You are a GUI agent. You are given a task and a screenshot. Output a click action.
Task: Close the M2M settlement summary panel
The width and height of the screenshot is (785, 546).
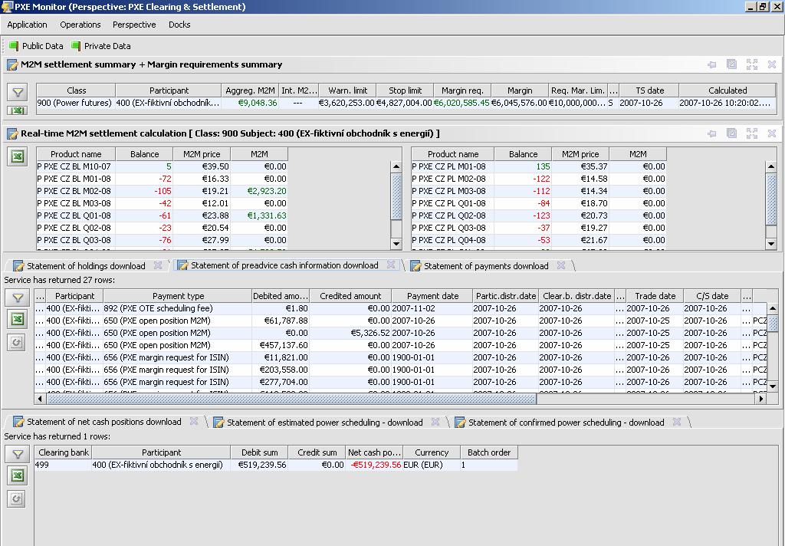click(772, 64)
